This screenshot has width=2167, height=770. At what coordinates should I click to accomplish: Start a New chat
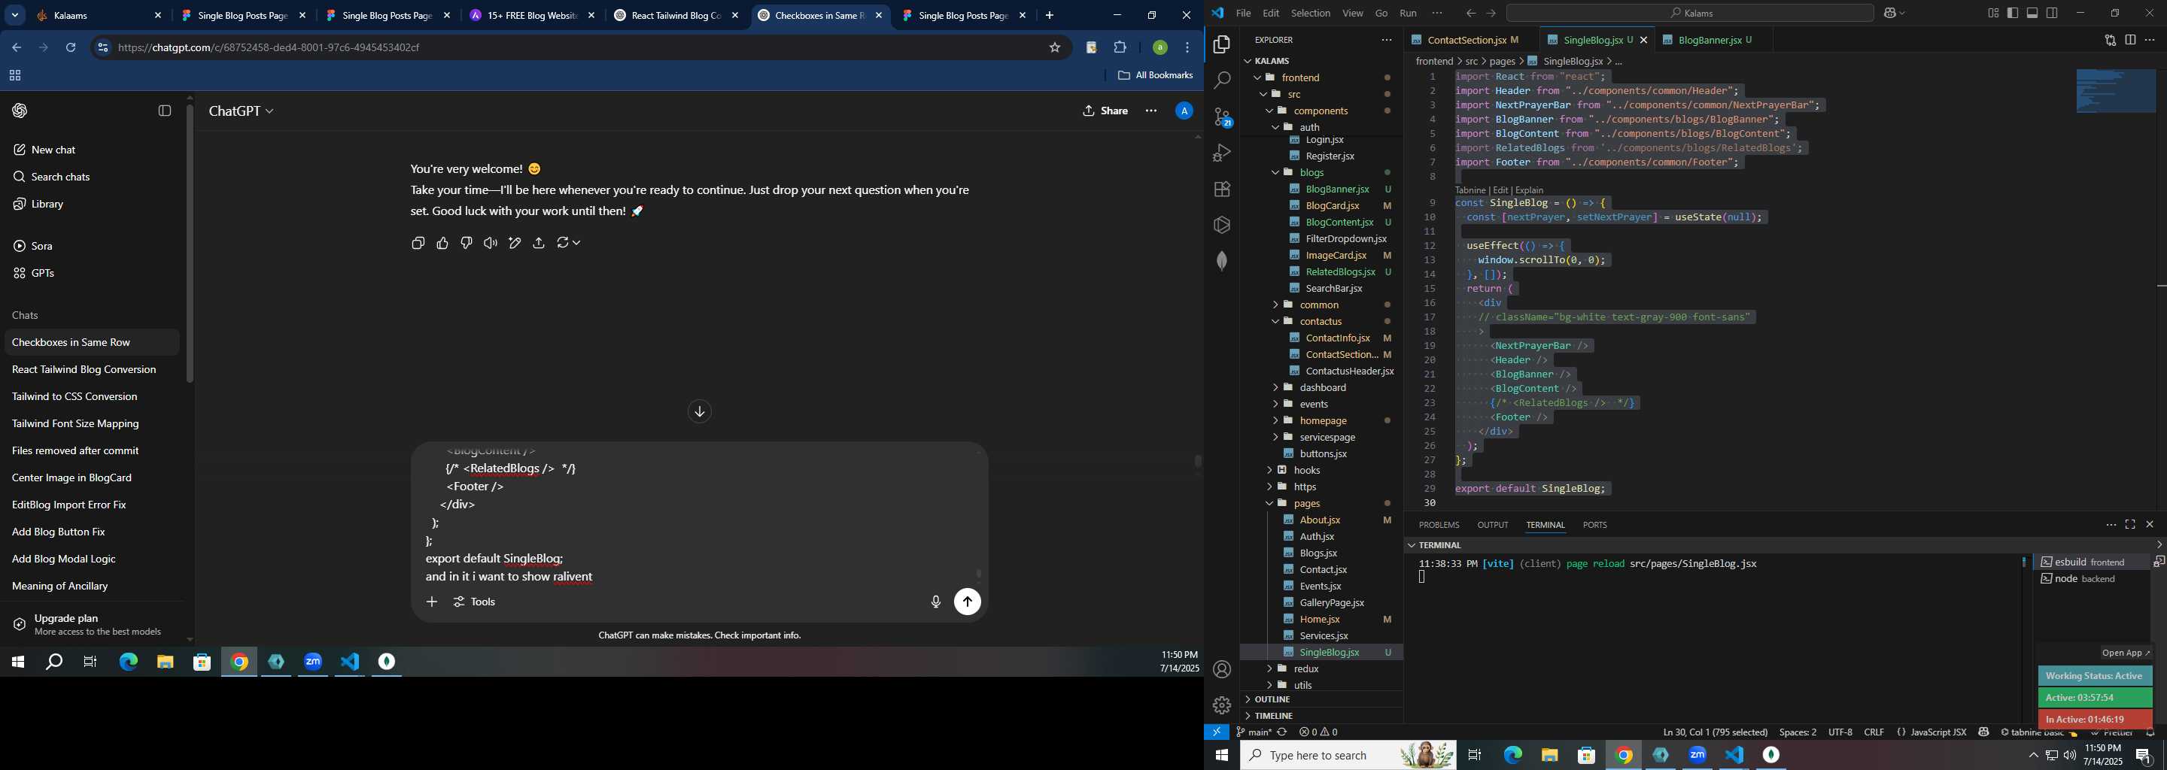[44, 150]
